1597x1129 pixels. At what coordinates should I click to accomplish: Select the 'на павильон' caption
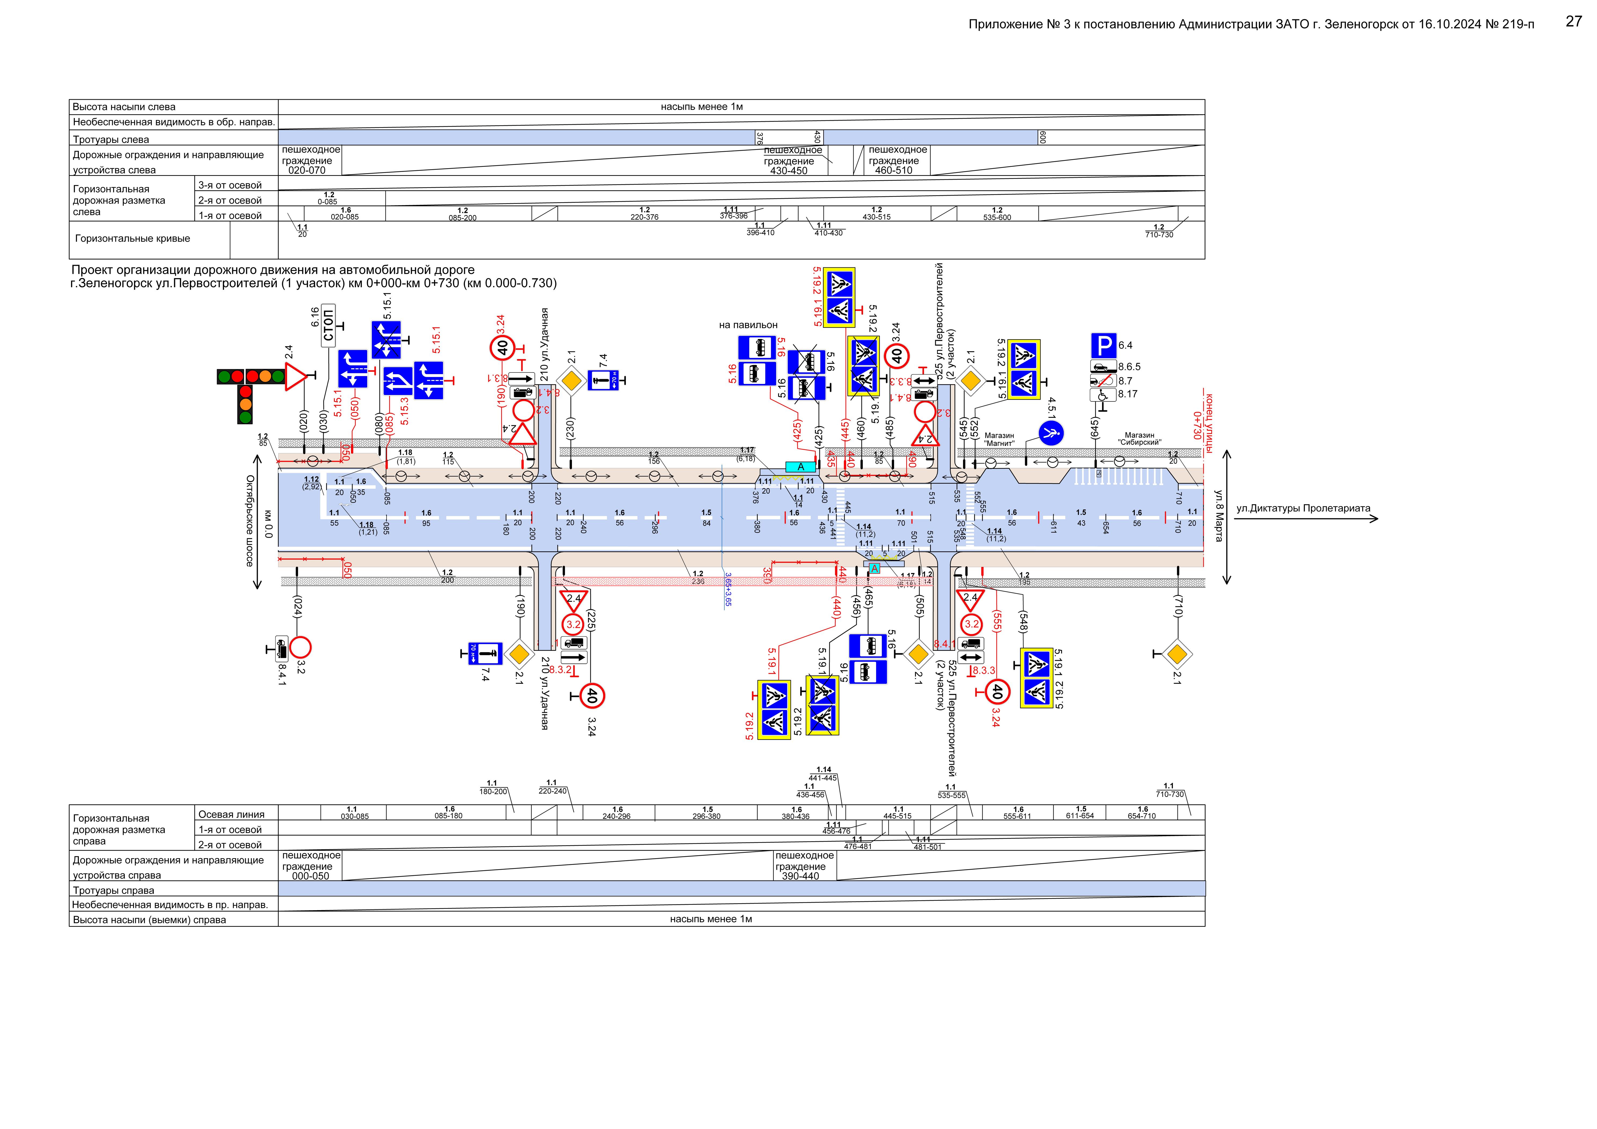(748, 325)
